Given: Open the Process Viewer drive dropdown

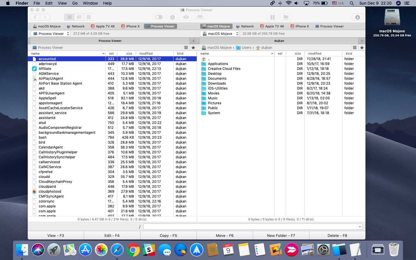Looking at the screenshot, I should click(51, 34).
